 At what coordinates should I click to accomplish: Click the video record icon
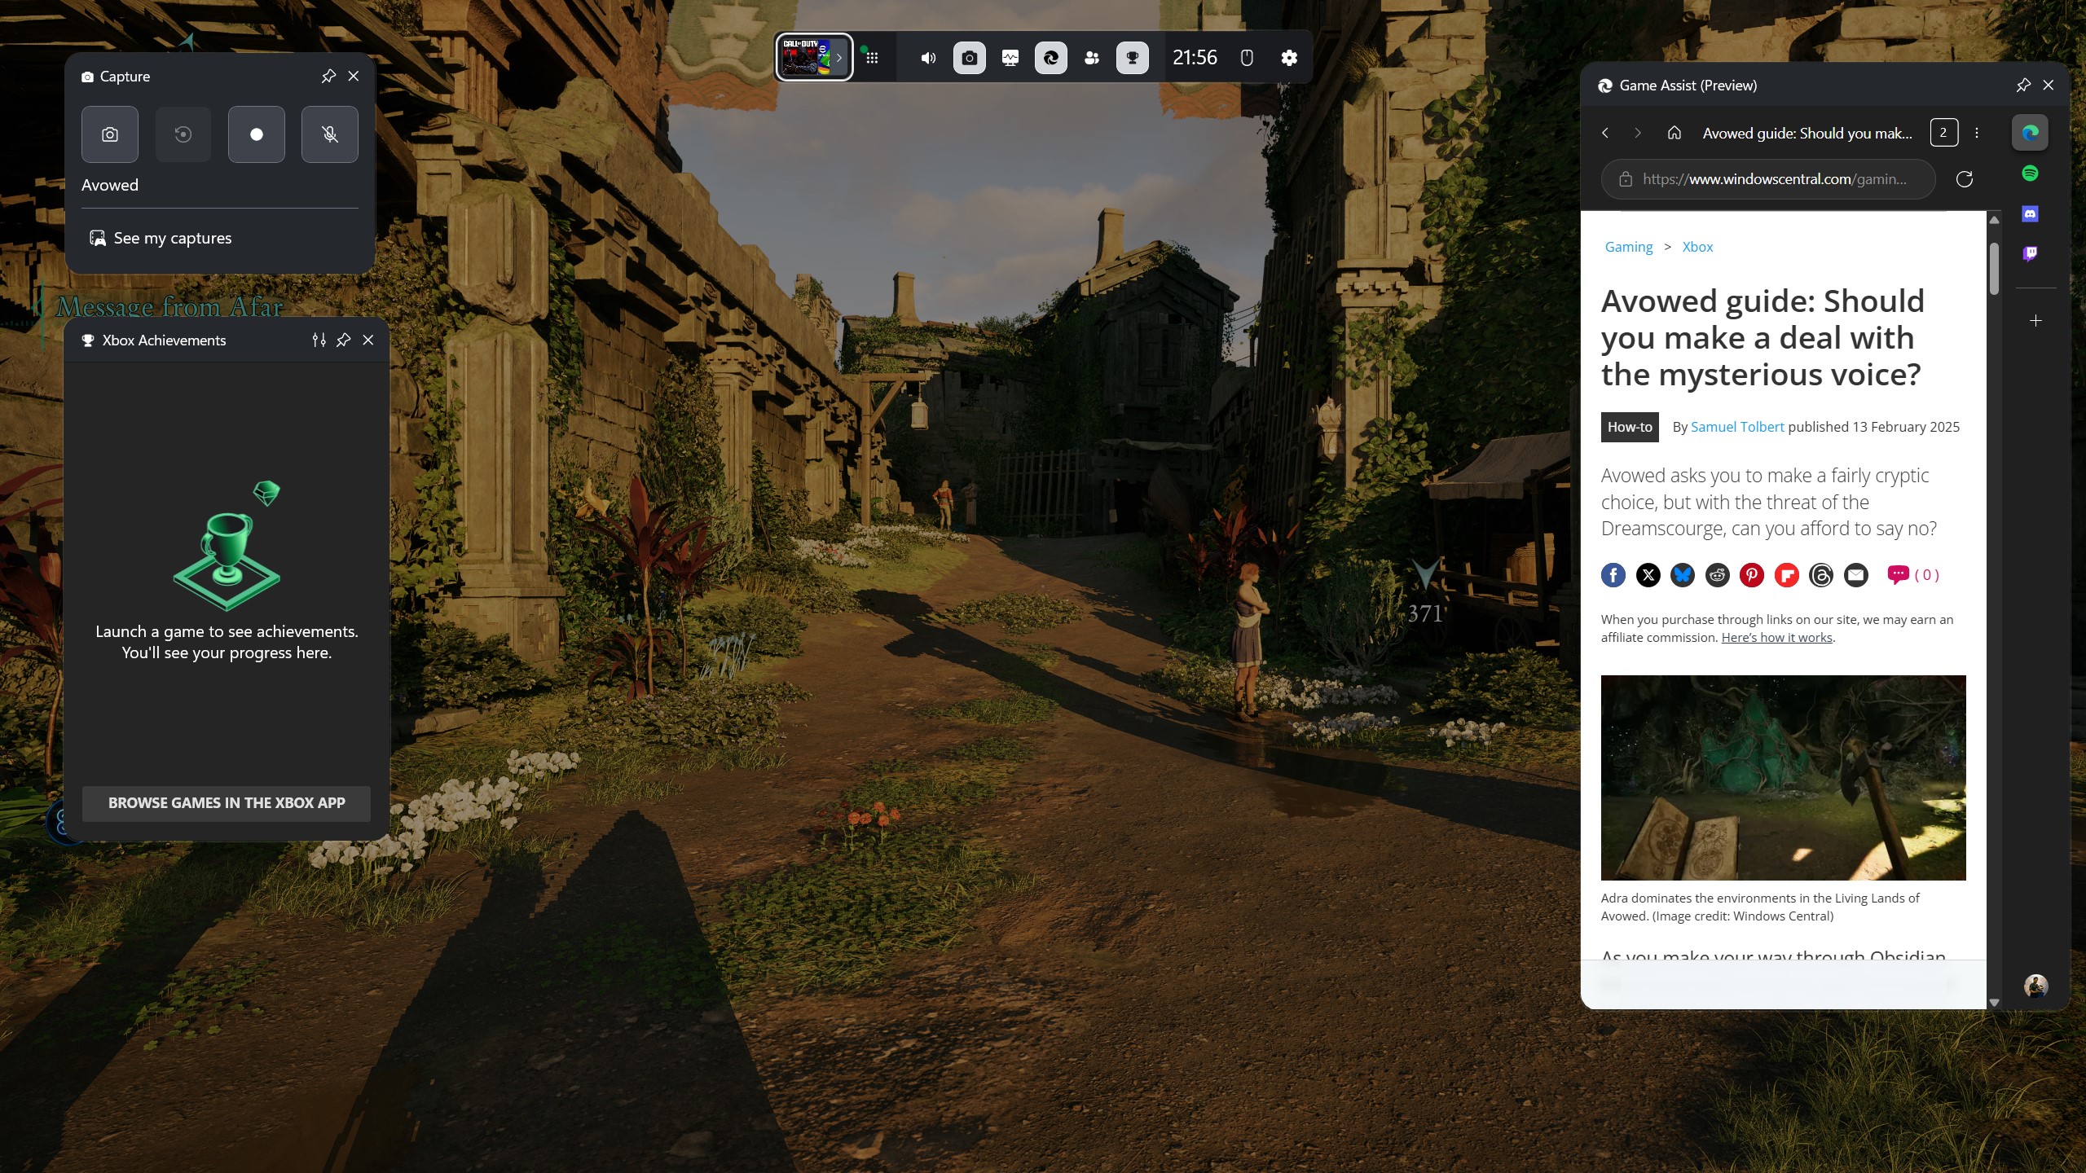255,134
